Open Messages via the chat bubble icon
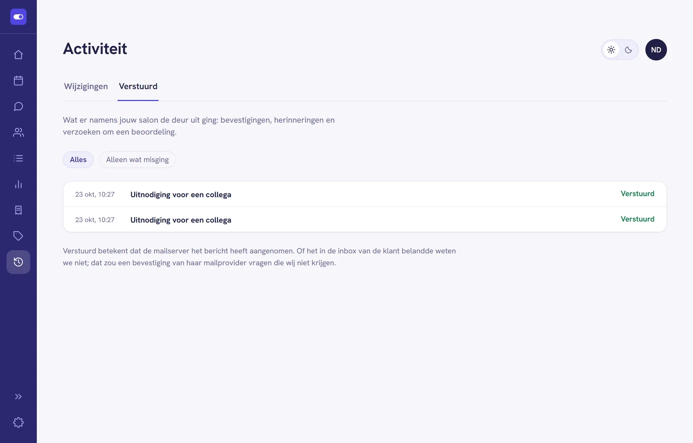Viewport: 693px width, 443px height. (18, 107)
